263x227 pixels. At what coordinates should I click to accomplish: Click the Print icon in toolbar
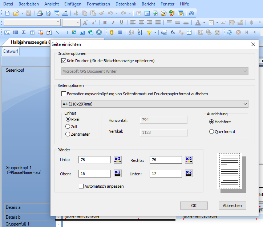pyautogui.click(x=40, y=13)
